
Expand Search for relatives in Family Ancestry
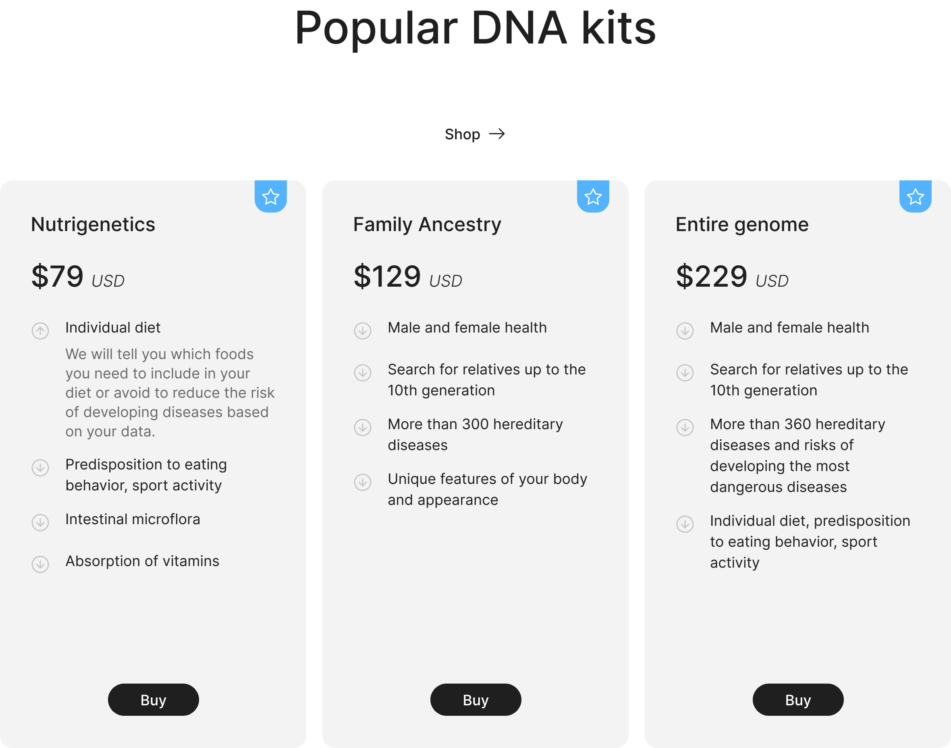coord(362,372)
